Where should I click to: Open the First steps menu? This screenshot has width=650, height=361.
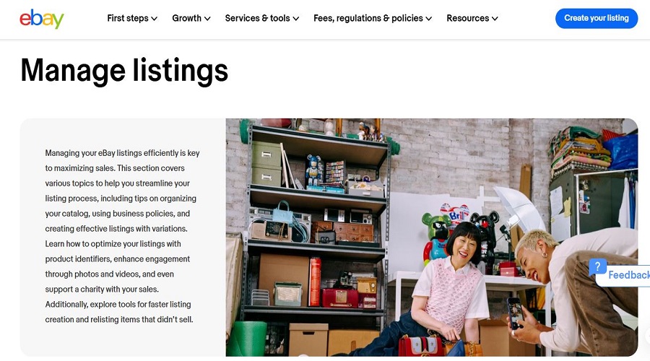pyautogui.click(x=132, y=18)
